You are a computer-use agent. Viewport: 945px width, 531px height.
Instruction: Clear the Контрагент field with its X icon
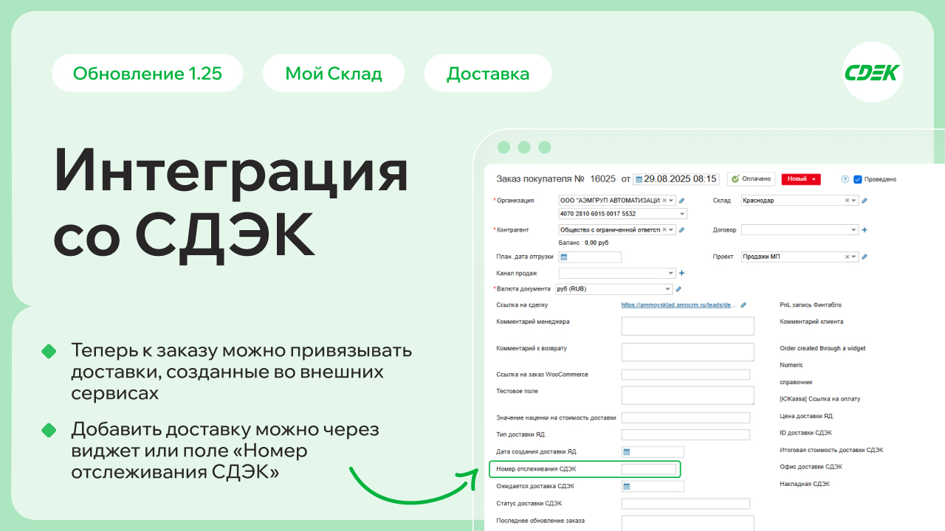point(664,230)
